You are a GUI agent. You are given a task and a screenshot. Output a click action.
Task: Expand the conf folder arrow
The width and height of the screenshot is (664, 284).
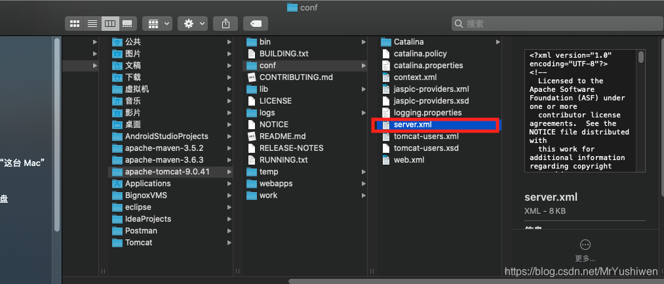click(x=364, y=66)
